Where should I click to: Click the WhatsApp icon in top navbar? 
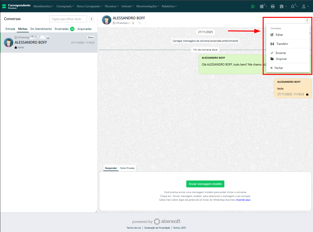[253, 6]
